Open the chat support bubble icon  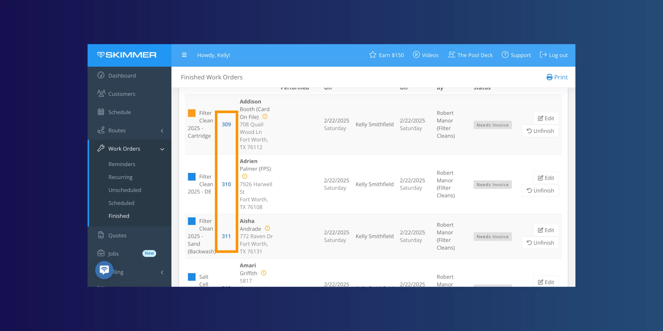pyautogui.click(x=104, y=270)
